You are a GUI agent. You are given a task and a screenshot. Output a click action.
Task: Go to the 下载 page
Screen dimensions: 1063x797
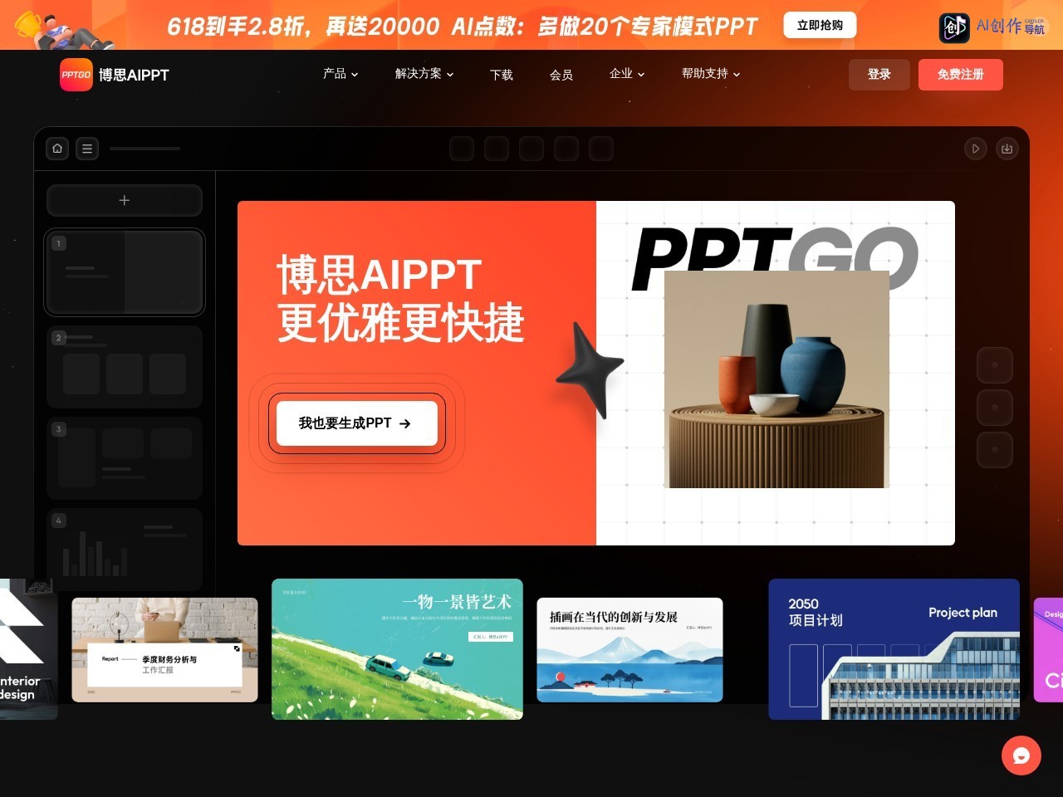(x=502, y=75)
